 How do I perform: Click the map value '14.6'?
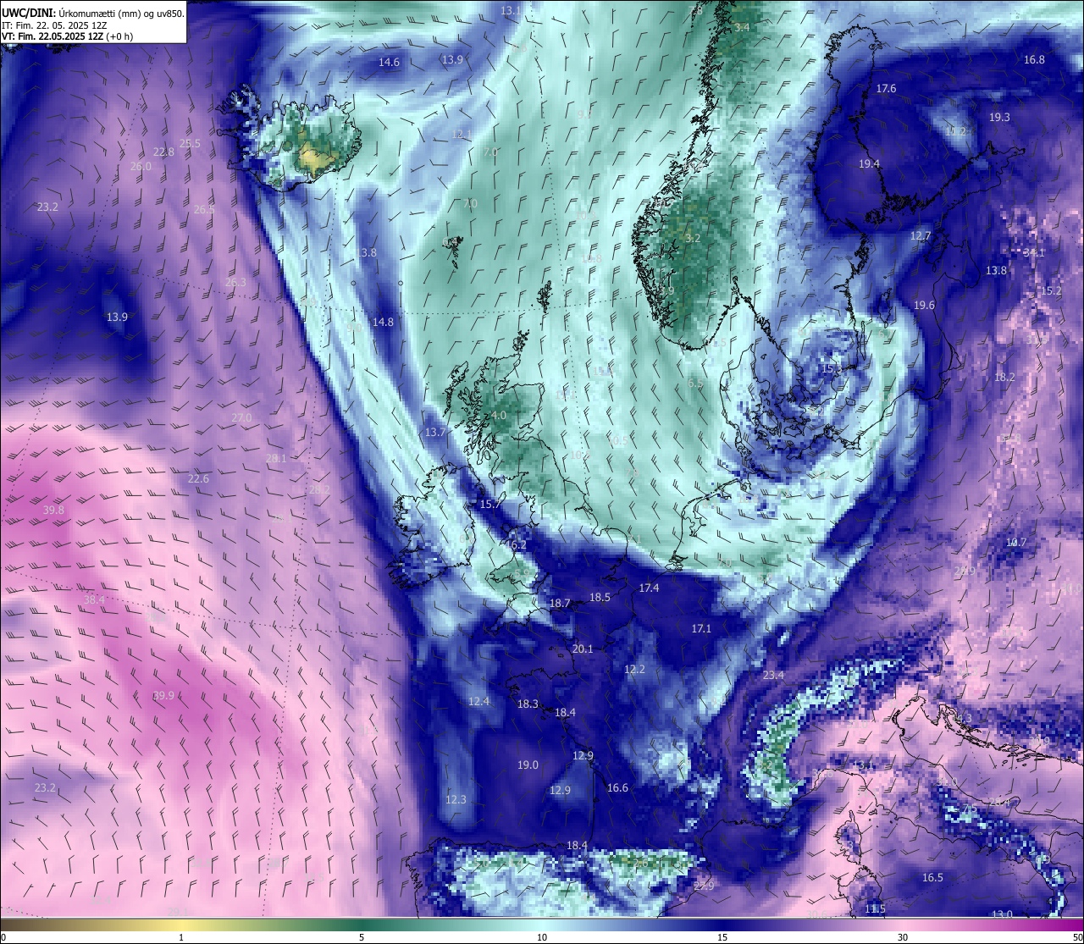coord(389,63)
